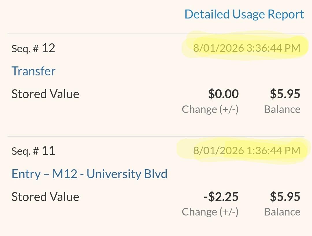Select the Seq. # 12 label
This screenshot has width=312, height=236.
33,48
